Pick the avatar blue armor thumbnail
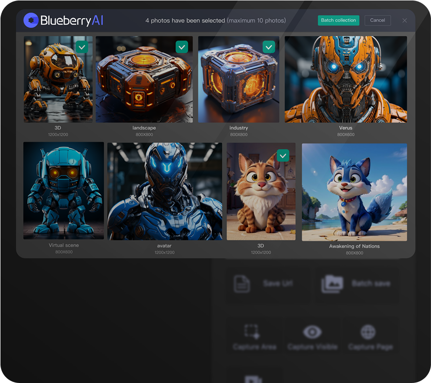 pyautogui.click(x=164, y=191)
